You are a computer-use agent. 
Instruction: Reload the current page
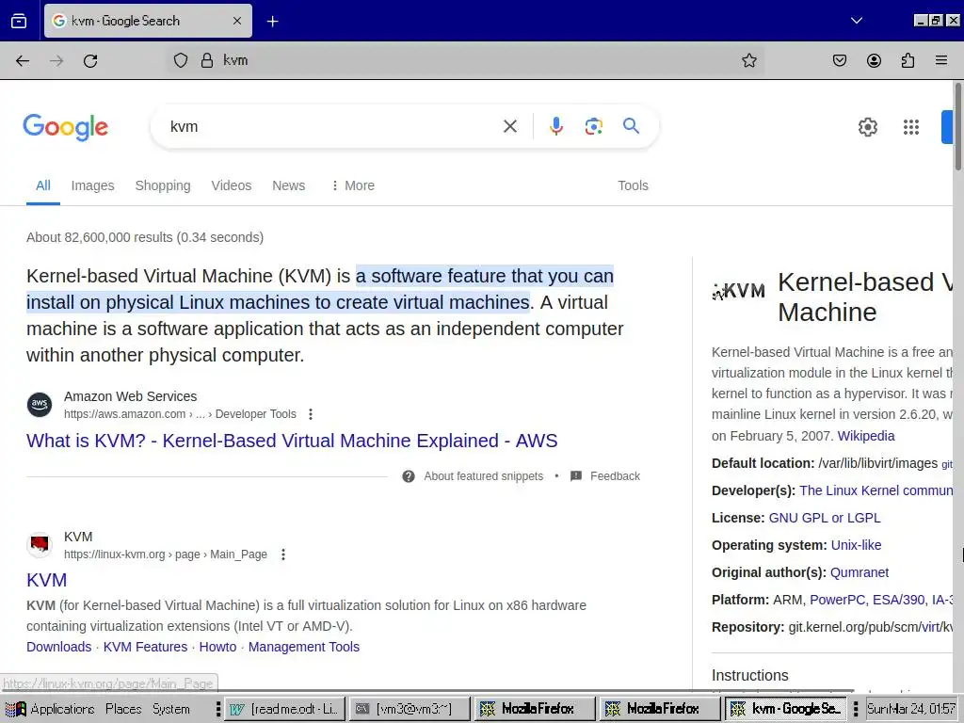[90, 60]
